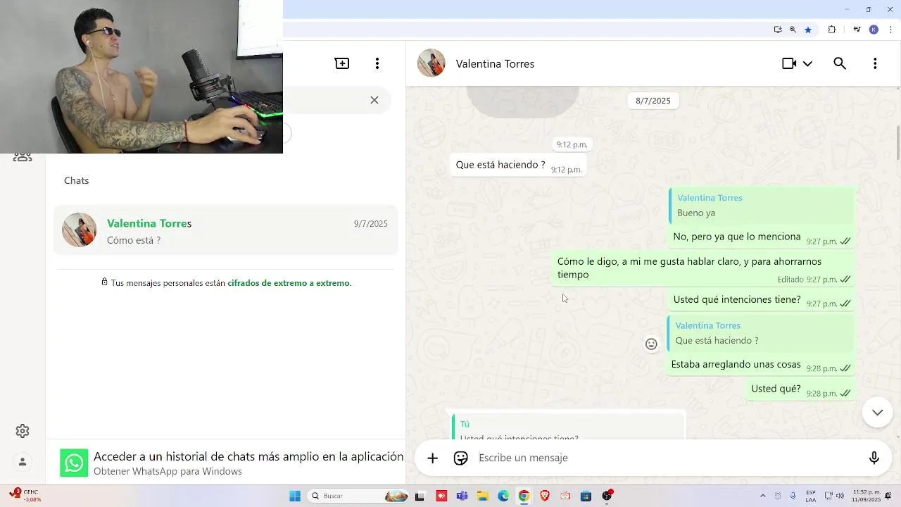Click the quoted 'Bueno ya' reply
Screen dimensions: 901x507
[x=760, y=205]
